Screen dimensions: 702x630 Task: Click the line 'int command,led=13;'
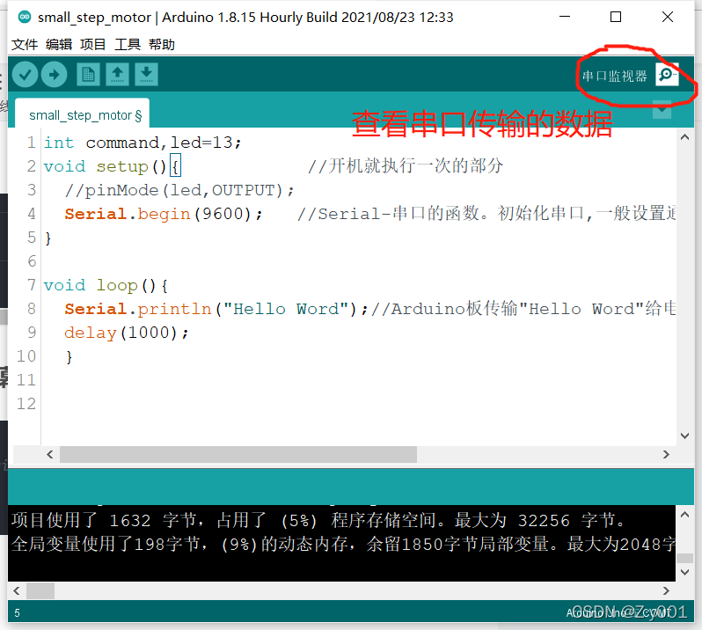coord(143,143)
